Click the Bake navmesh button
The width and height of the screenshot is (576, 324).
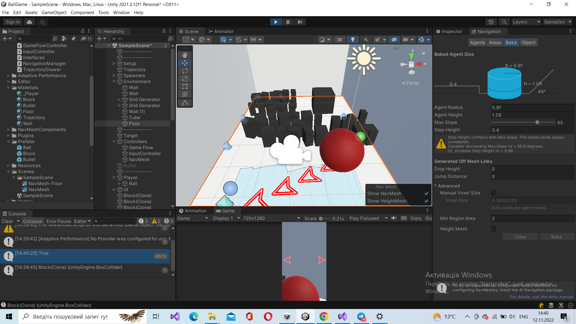pyautogui.click(x=556, y=237)
